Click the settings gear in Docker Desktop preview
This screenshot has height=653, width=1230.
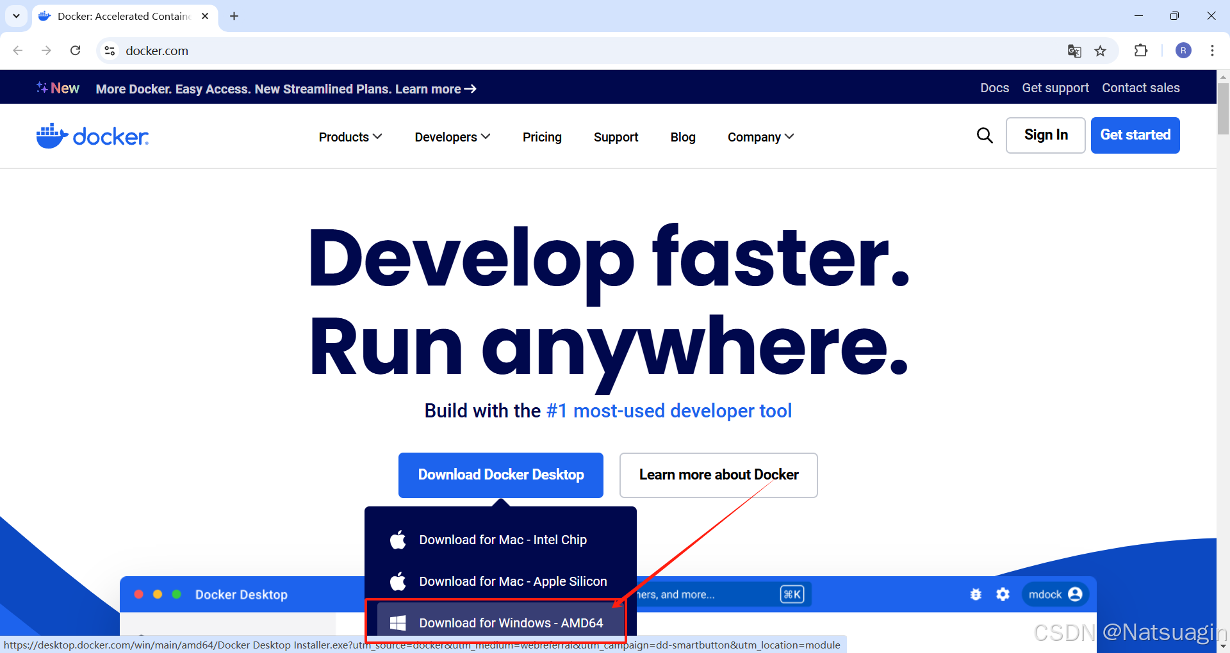[x=1003, y=595]
